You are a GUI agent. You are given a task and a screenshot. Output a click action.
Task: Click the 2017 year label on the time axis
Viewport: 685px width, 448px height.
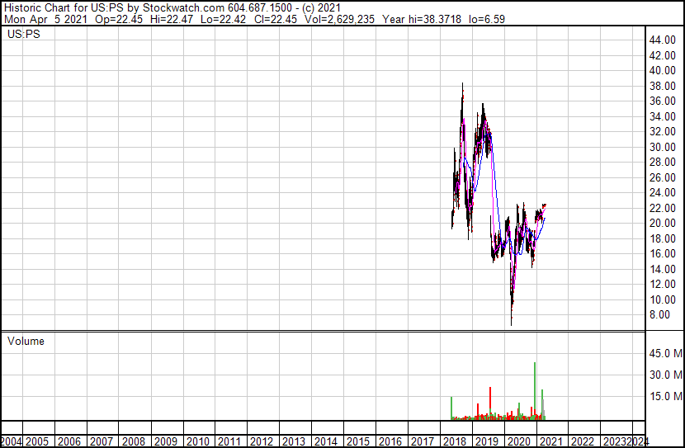pyautogui.click(x=423, y=441)
